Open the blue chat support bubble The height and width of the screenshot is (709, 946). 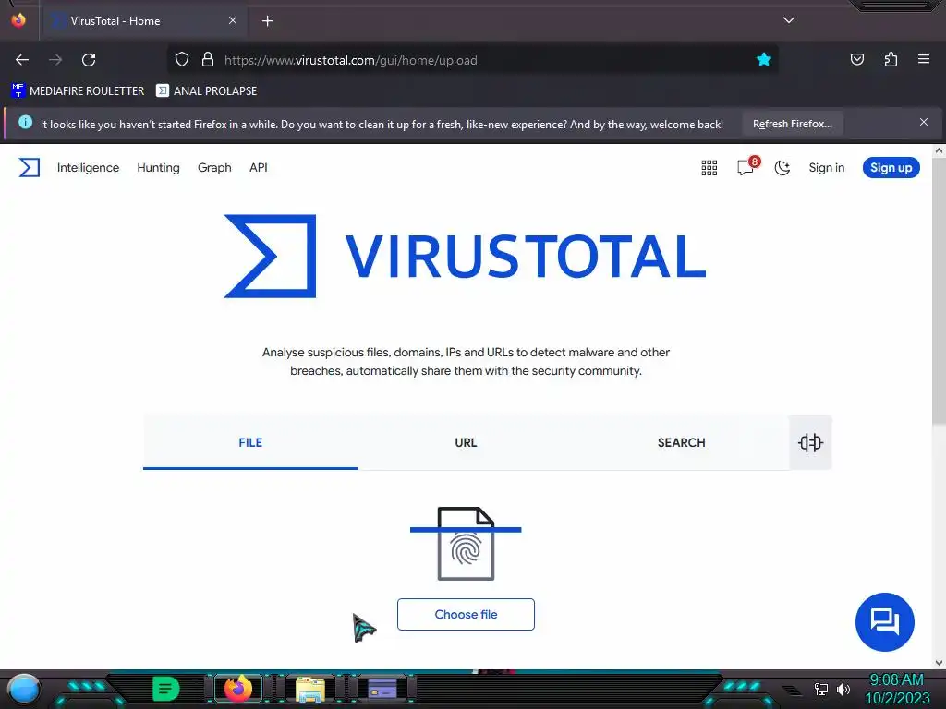pos(884,621)
